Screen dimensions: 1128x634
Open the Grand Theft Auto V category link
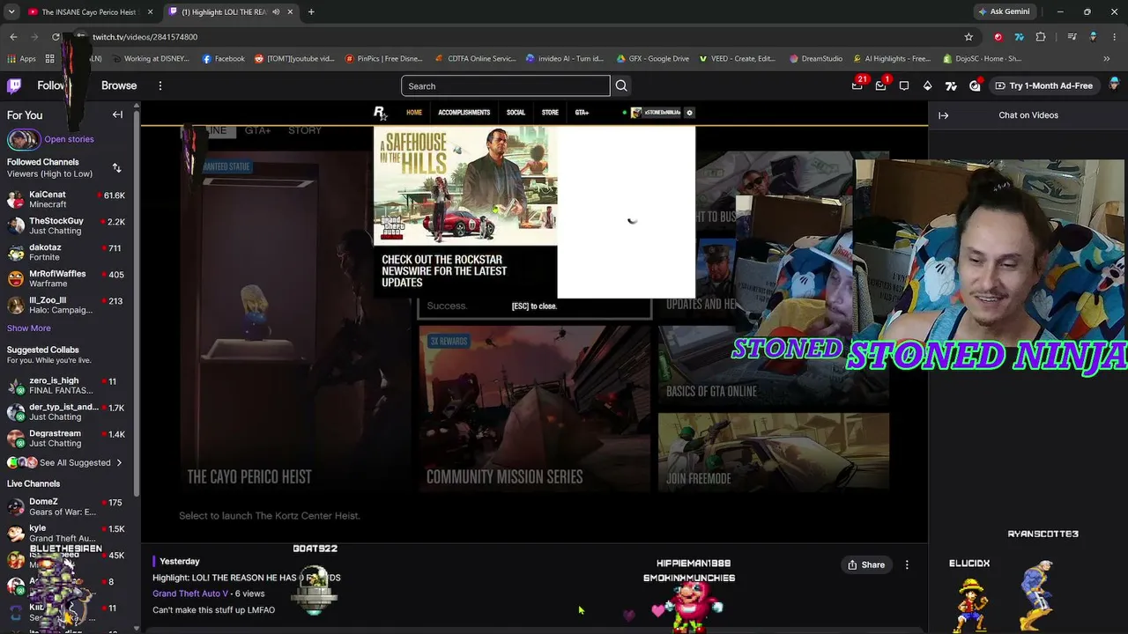[190, 593]
